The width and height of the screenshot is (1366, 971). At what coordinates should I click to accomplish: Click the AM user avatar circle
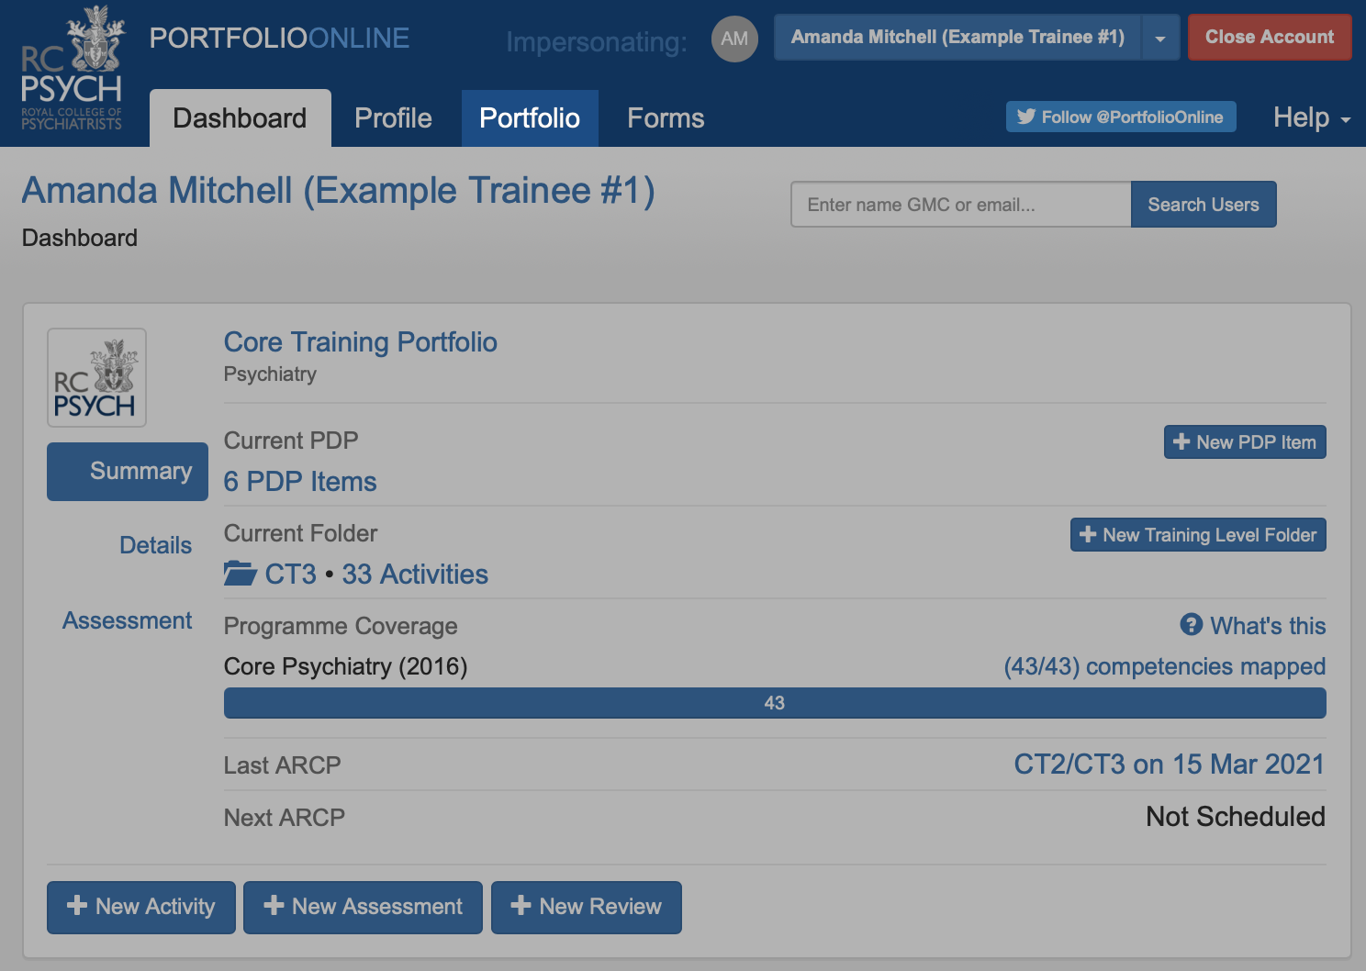click(734, 39)
